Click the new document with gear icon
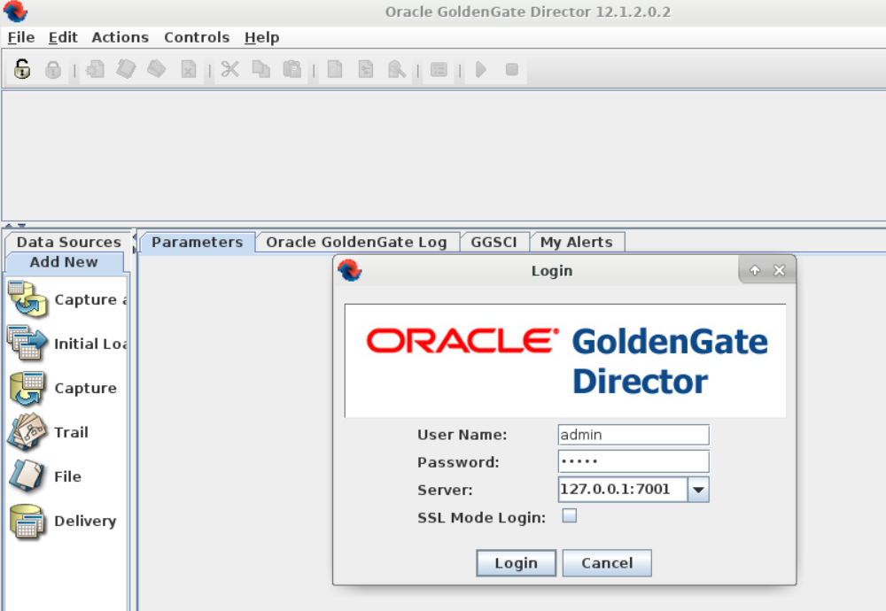 coord(95,69)
